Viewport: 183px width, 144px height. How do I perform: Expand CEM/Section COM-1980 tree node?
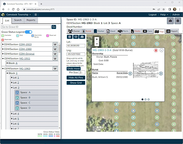tap(3, 49)
